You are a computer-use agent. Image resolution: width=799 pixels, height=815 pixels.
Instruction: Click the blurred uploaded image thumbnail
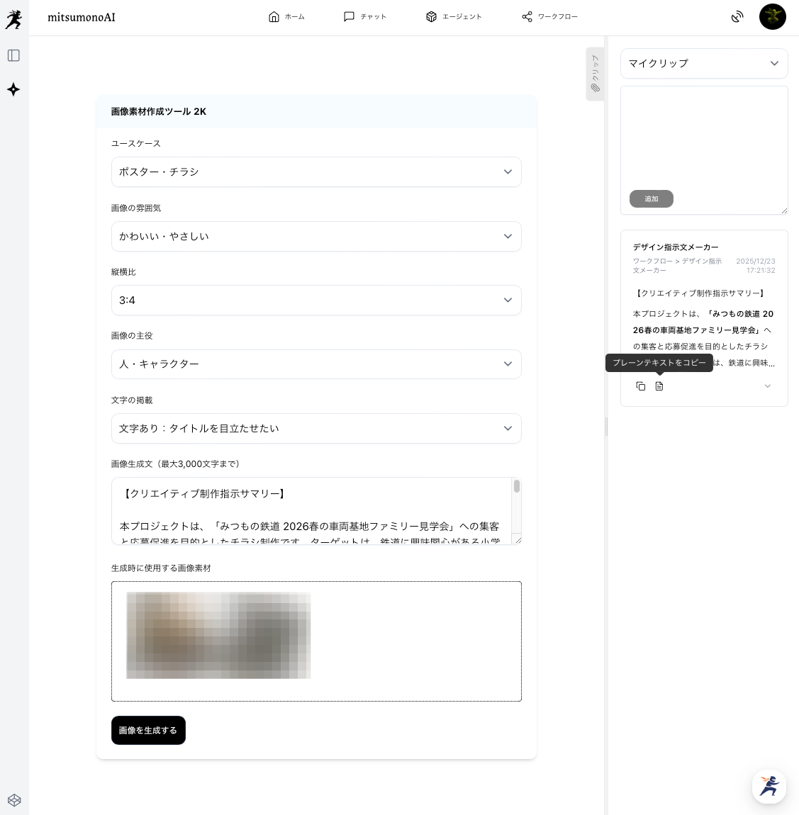point(218,636)
